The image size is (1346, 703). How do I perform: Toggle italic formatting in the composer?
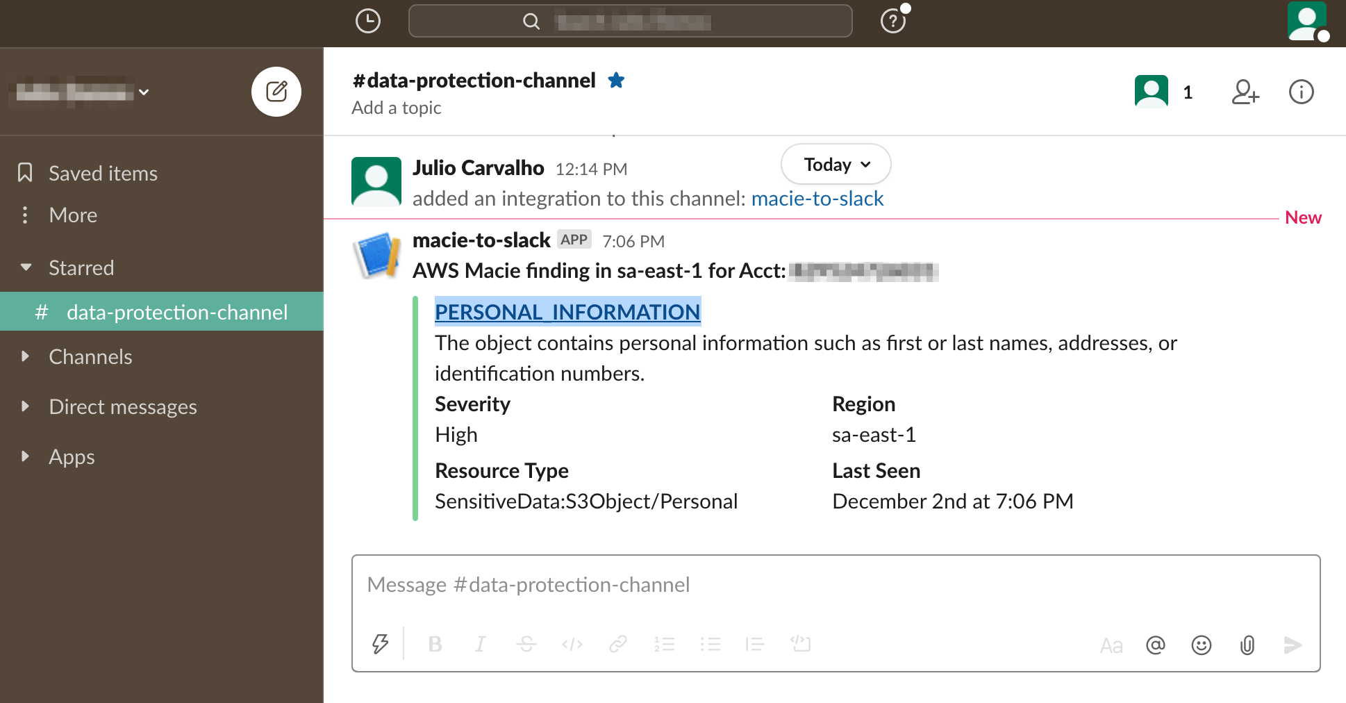(480, 644)
